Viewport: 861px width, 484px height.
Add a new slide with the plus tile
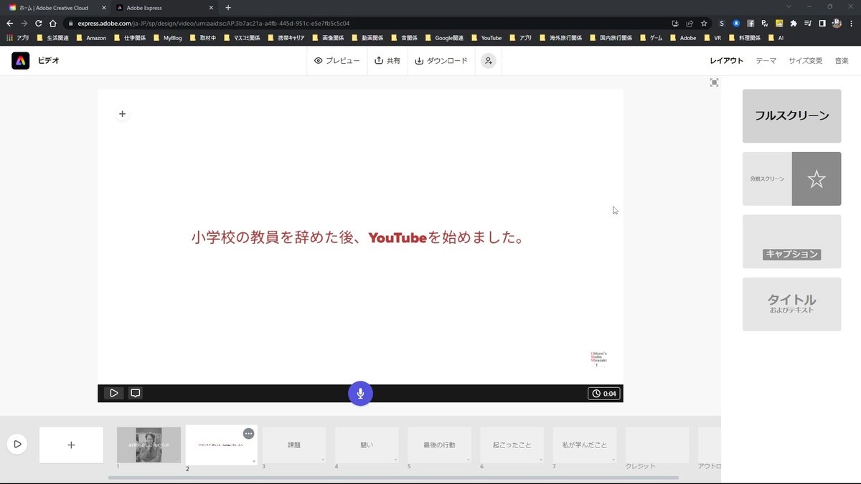click(x=71, y=445)
